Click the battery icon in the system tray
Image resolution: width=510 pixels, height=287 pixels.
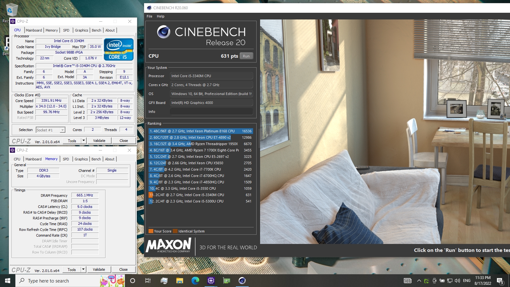pyautogui.click(x=442, y=281)
